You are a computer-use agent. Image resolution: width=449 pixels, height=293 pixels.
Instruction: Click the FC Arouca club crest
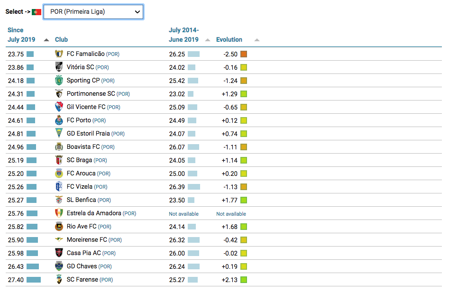(59, 173)
